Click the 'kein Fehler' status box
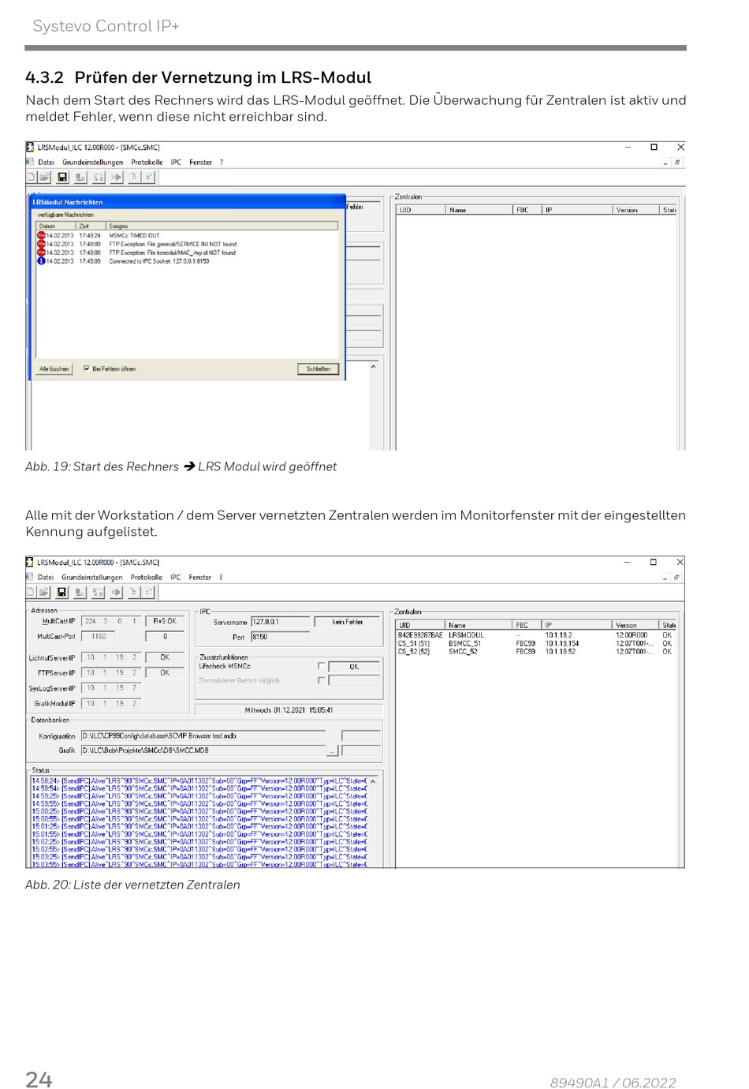Screen dimensions: 749x1089 click(x=348, y=622)
